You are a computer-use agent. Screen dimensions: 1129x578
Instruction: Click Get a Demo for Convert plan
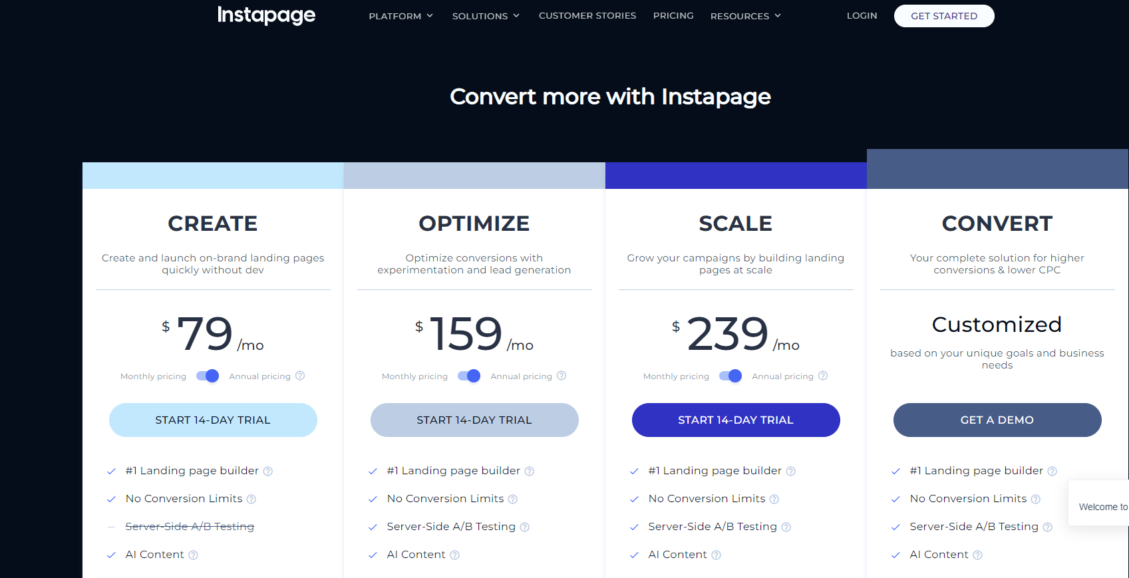pyautogui.click(x=997, y=420)
